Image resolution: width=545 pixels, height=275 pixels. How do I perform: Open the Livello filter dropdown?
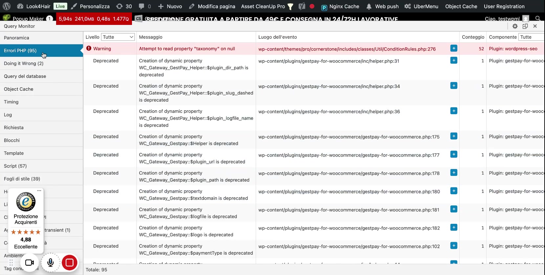[118, 37]
